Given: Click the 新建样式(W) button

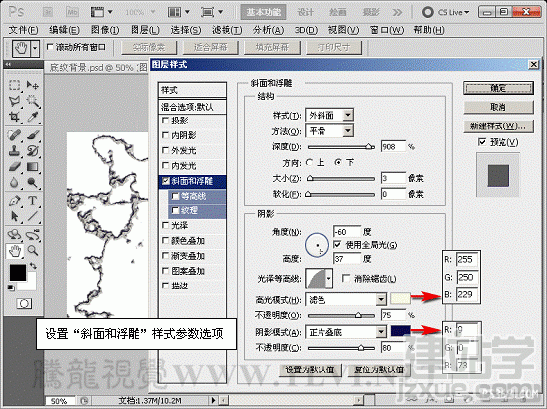Looking at the screenshot, I should pyautogui.click(x=499, y=126).
